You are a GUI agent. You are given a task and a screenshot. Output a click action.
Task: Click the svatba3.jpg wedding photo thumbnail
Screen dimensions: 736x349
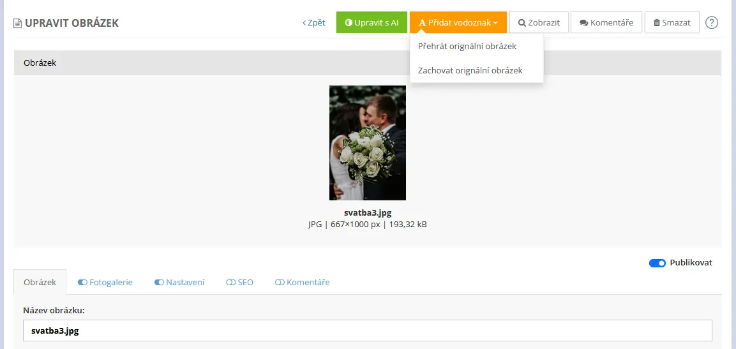(x=368, y=143)
